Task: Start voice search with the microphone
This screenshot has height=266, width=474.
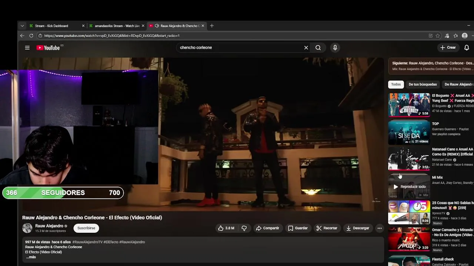Action: click(335, 48)
